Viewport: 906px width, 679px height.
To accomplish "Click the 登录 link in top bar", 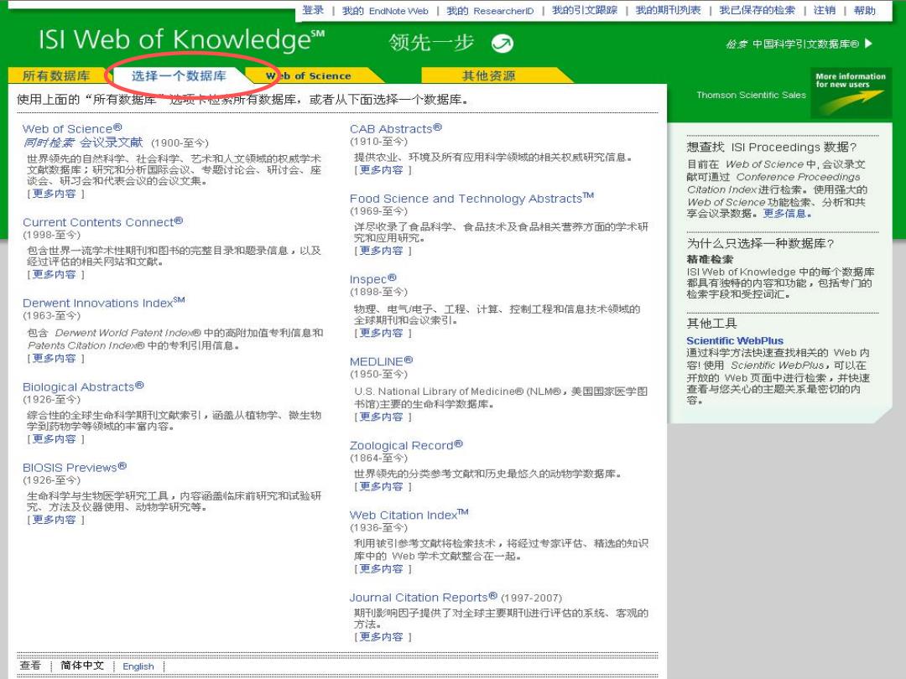I will point(313,10).
